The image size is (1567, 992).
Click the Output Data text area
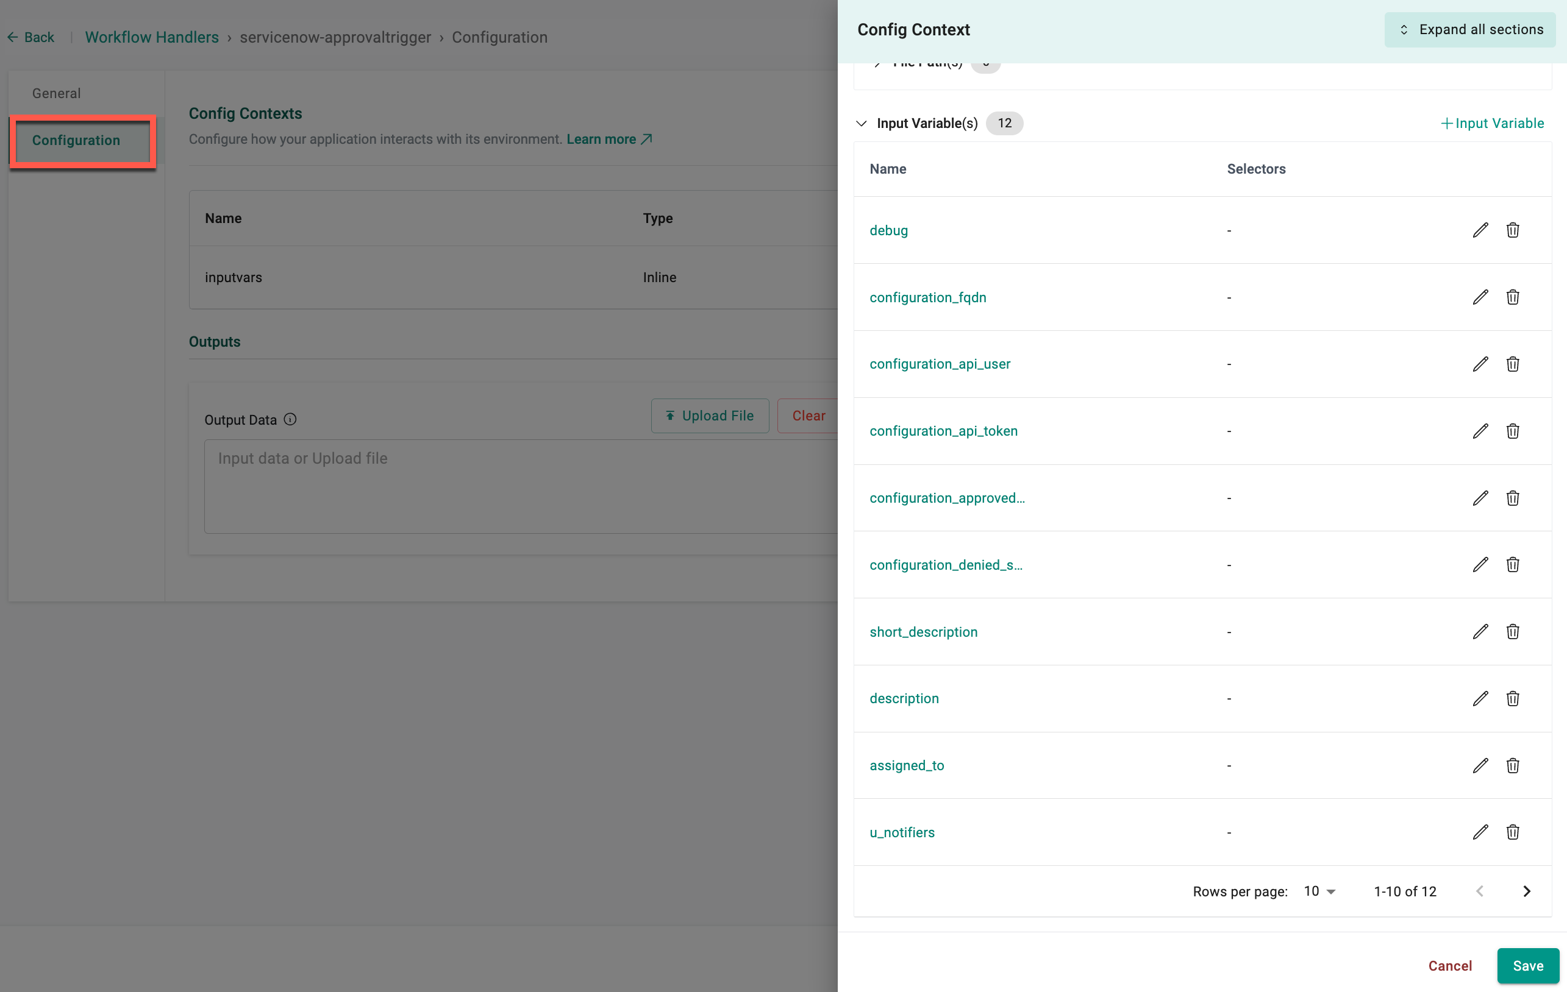[x=521, y=487]
